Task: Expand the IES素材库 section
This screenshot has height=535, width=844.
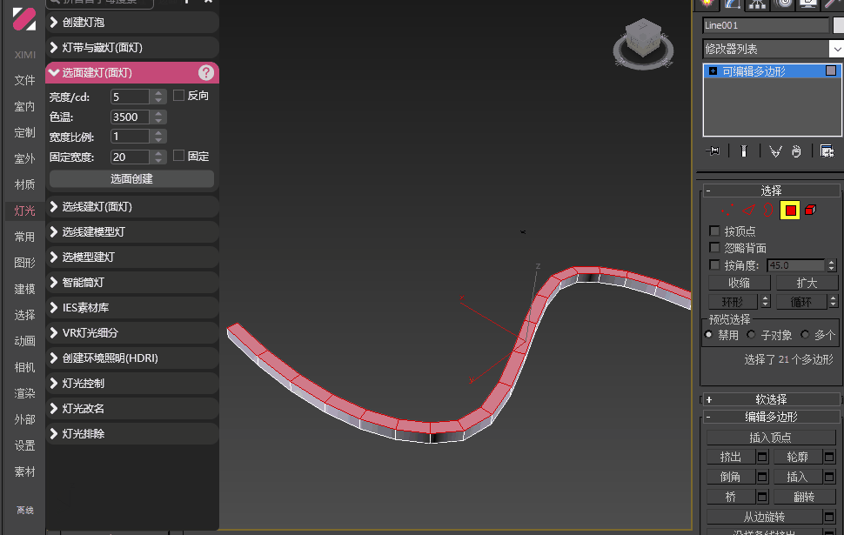Action: (132, 307)
